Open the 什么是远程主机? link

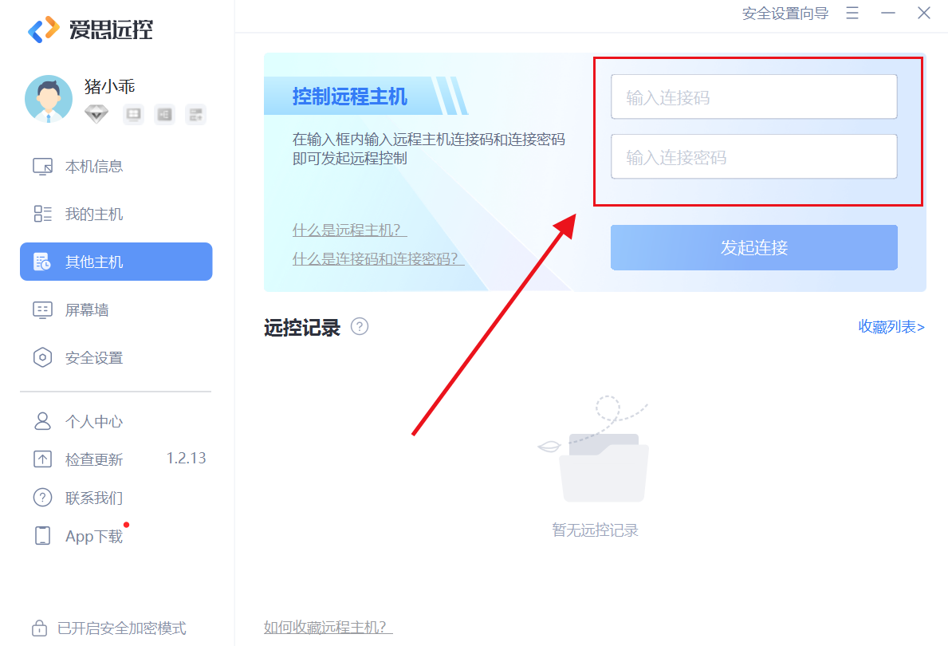(349, 230)
